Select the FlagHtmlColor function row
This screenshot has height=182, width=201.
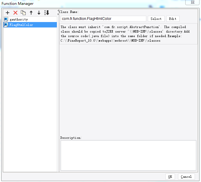30,25
